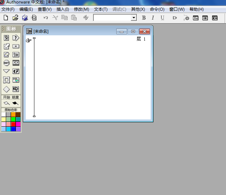
Task: Choose the white icon color swatch
Action: 3,114
